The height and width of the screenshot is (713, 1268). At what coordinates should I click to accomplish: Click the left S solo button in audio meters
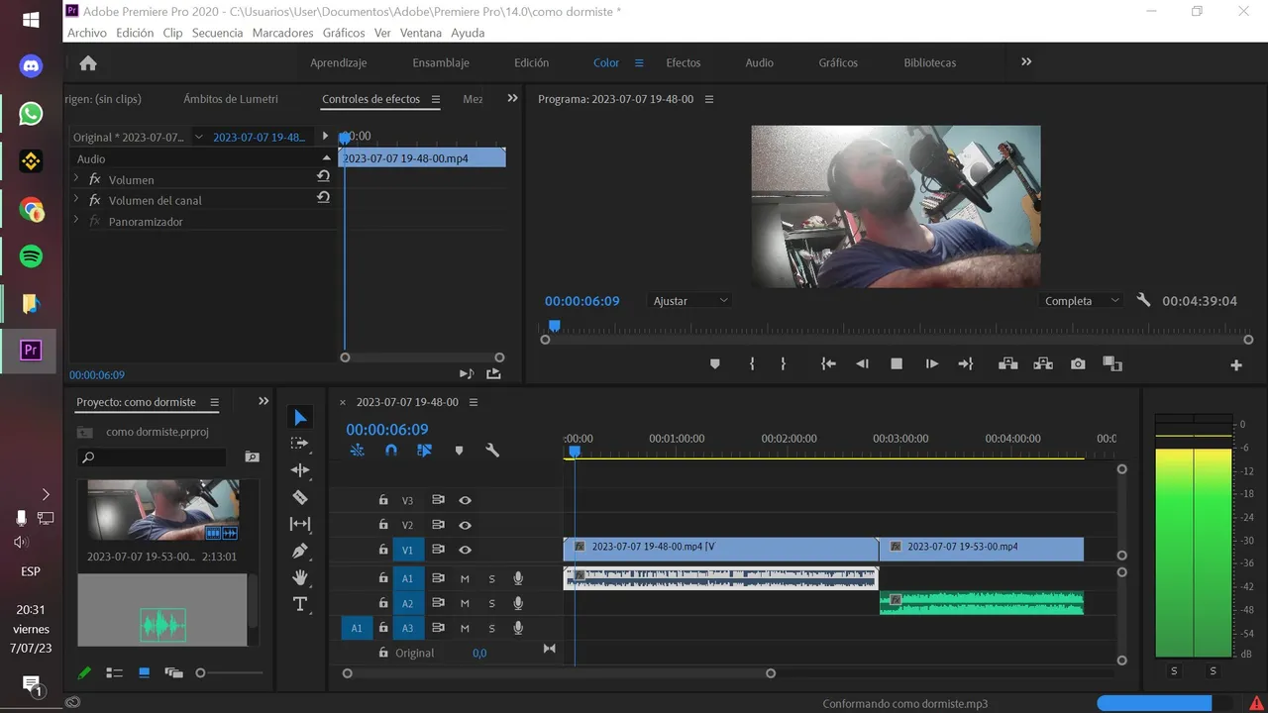(1174, 671)
